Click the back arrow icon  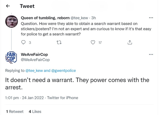click(x=8, y=6)
